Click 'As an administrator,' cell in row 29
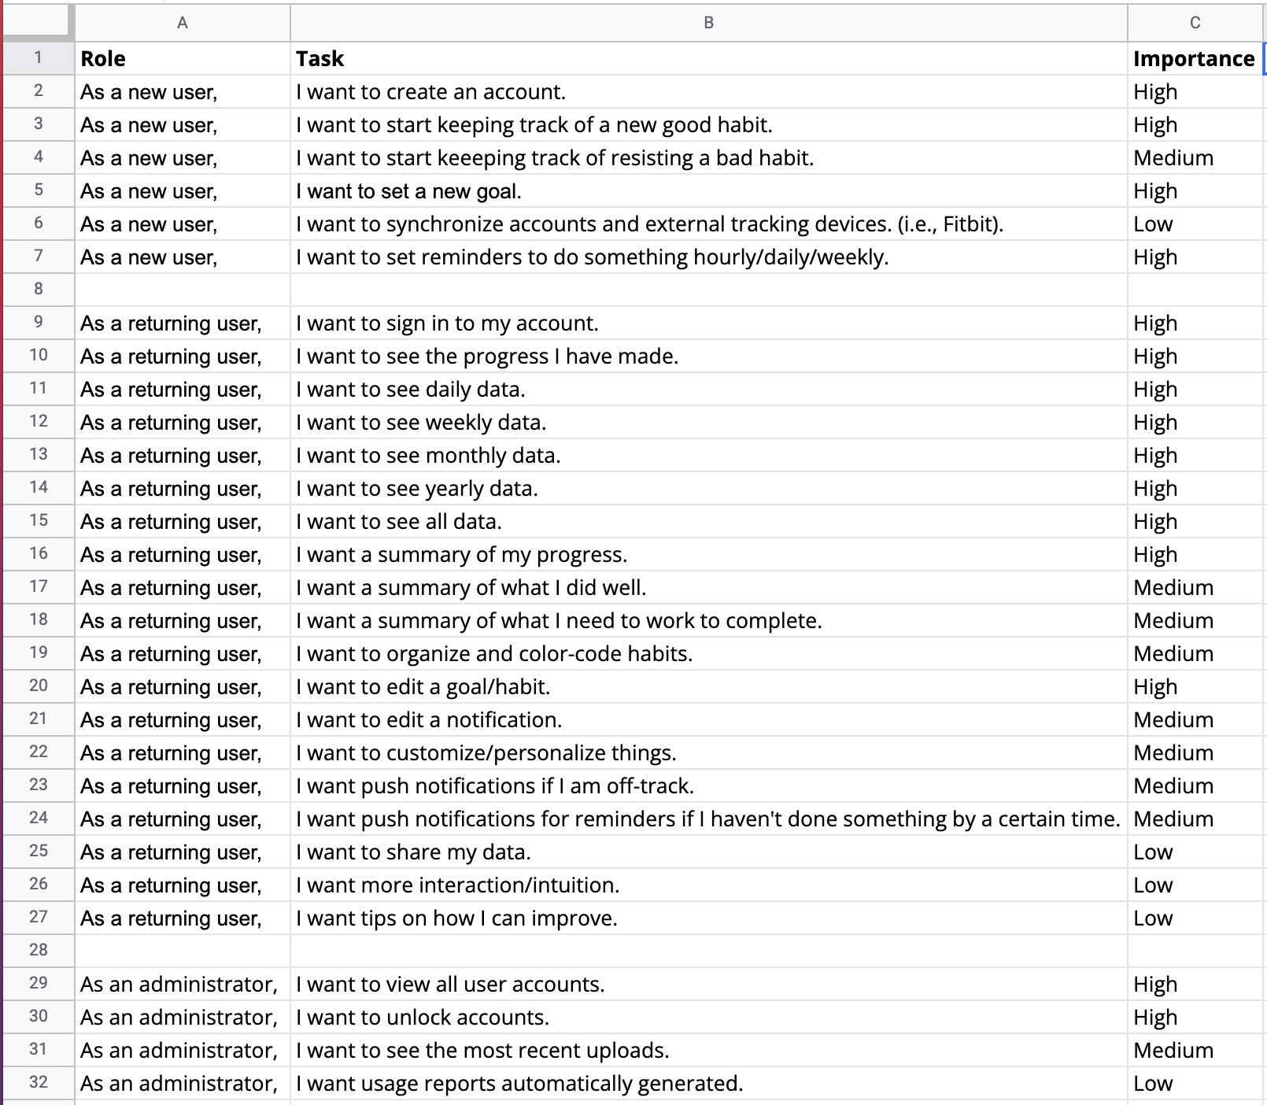The image size is (1267, 1105). 178,984
